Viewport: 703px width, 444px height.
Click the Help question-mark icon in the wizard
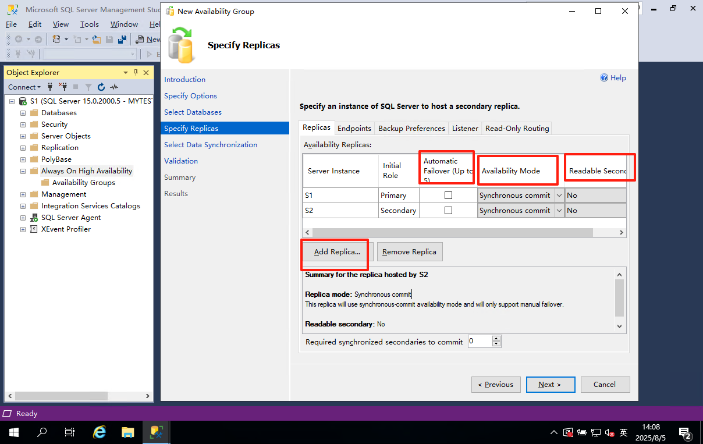[x=604, y=77]
